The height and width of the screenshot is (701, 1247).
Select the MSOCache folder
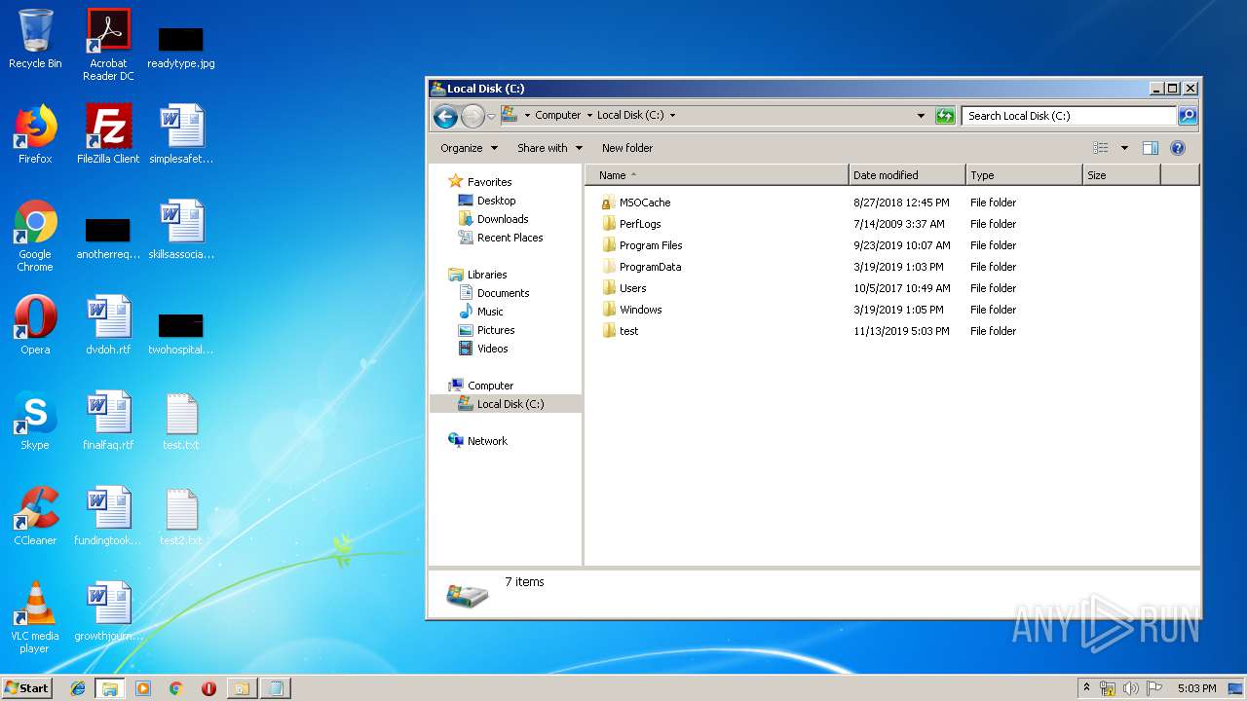[x=644, y=203]
